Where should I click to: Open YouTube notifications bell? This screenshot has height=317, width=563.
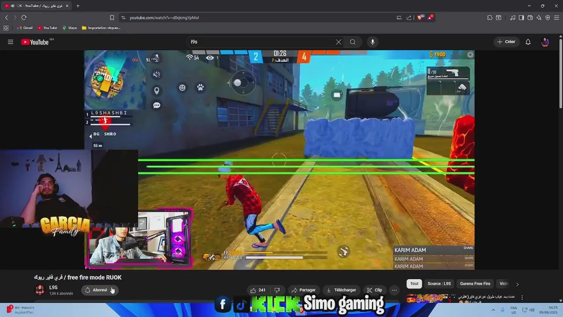point(528,42)
